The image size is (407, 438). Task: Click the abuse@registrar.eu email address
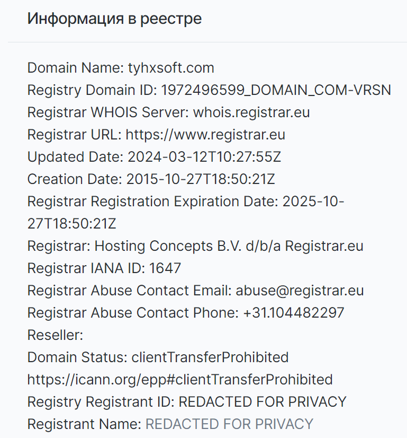point(300,291)
